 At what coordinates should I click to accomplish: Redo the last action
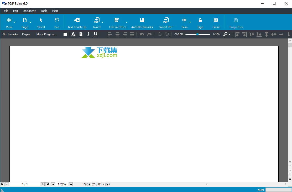(149, 34)
